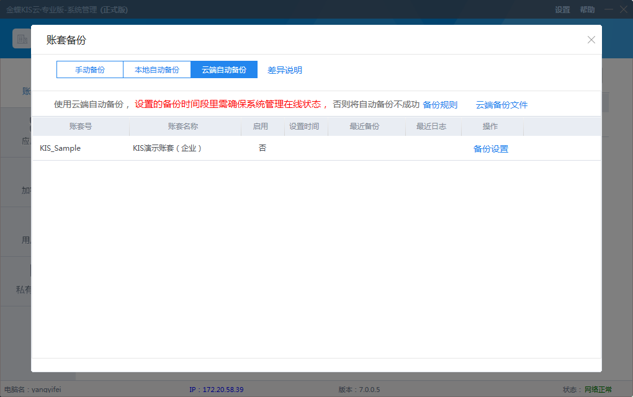Select the 云端自动备份 tab

pyautogui.click(x=224, y=70)
